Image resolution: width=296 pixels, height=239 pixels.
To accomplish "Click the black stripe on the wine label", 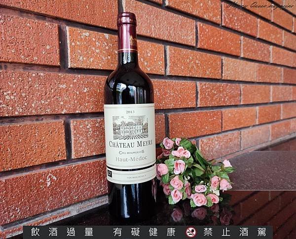I will pyautogui.click(x=131, y=169).
